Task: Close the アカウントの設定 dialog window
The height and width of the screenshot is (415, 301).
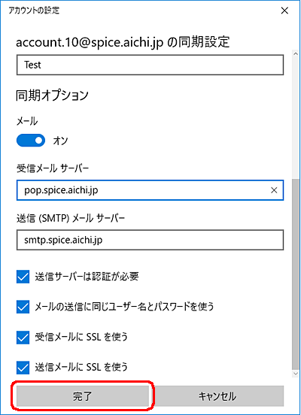Action: 284,11
